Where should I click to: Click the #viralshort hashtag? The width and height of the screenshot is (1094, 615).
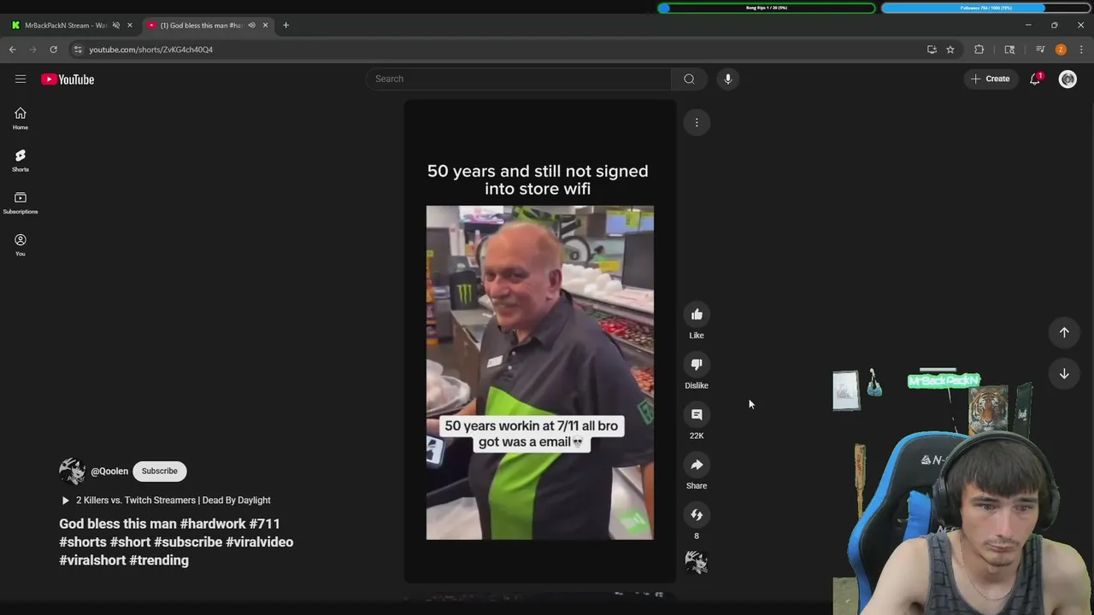coord(92,560)
